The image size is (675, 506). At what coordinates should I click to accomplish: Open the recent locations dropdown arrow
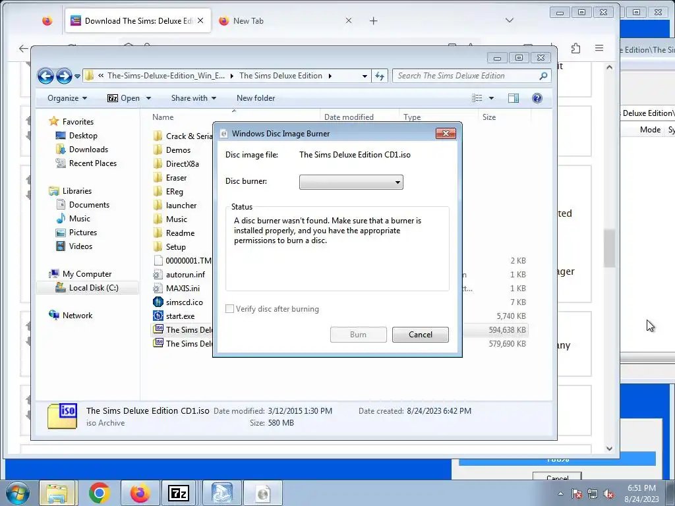[x=77, y=76]
